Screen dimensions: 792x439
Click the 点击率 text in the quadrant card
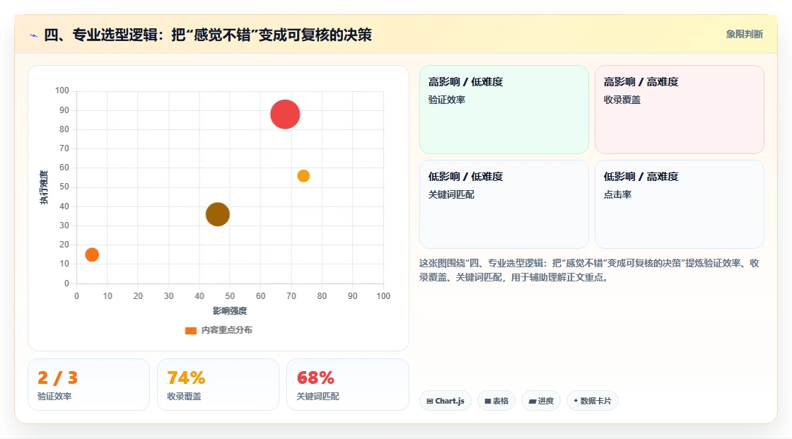click(617, 194)
